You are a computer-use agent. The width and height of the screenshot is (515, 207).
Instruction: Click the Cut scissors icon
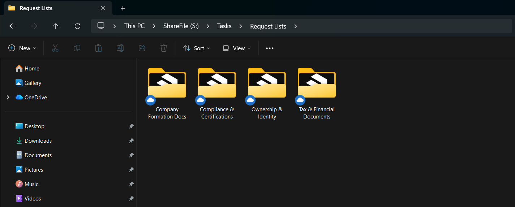55,48
